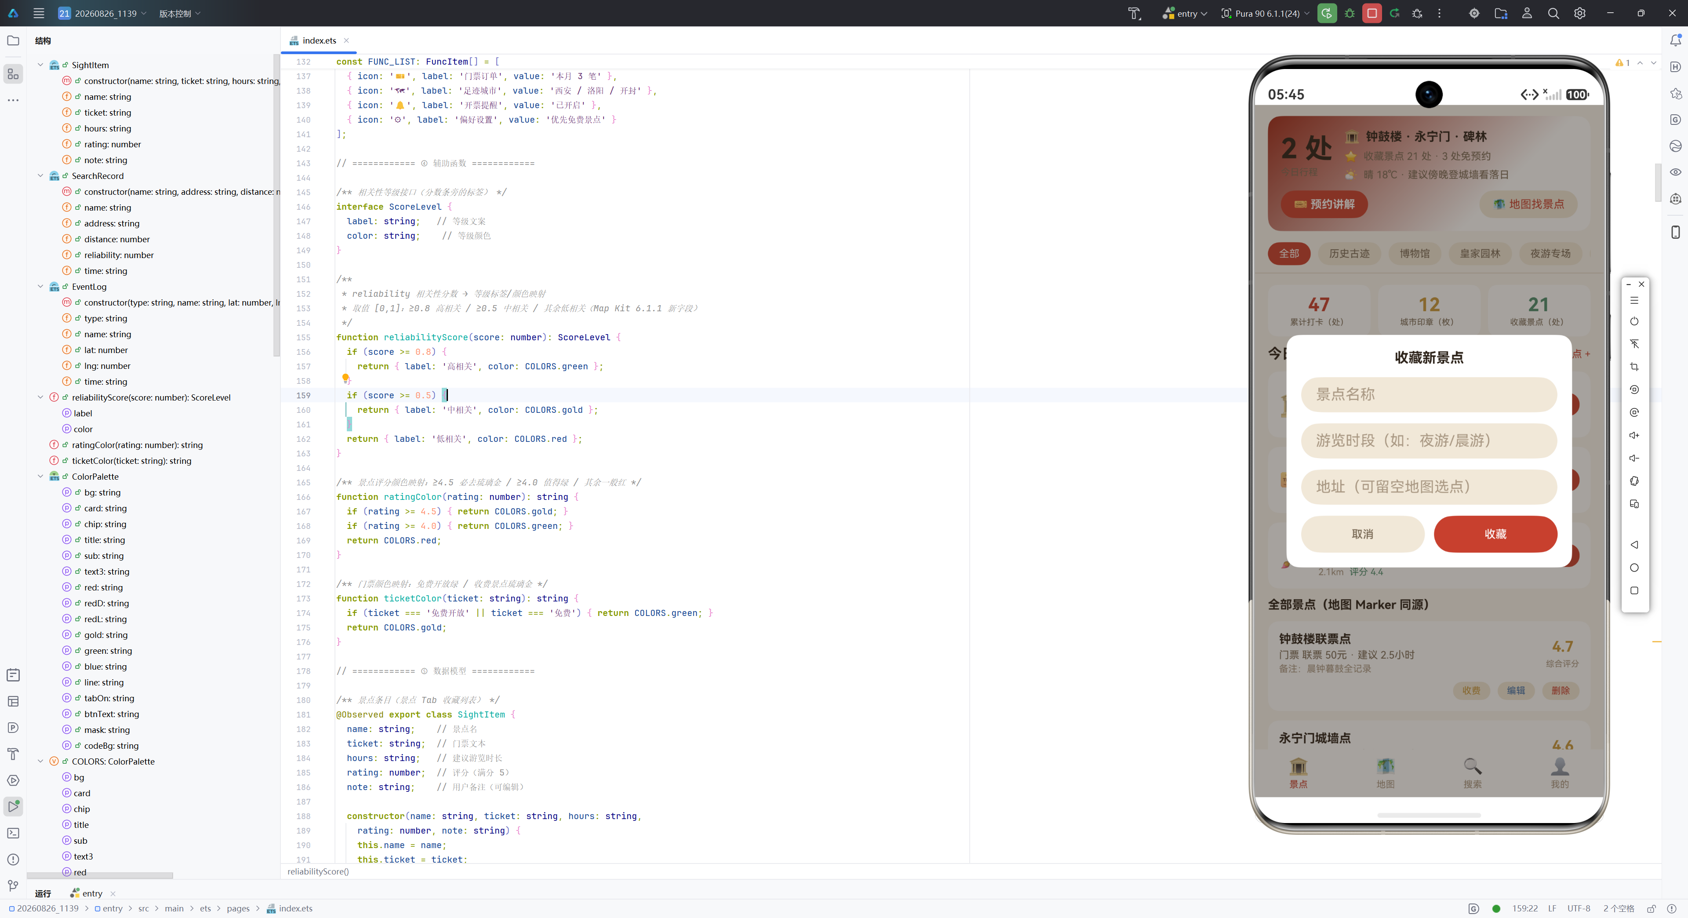This screenshot has height=918, width=1688.
Task: Open the Terminal tool window
Action: pyautogui.click(x=13, y=833)
